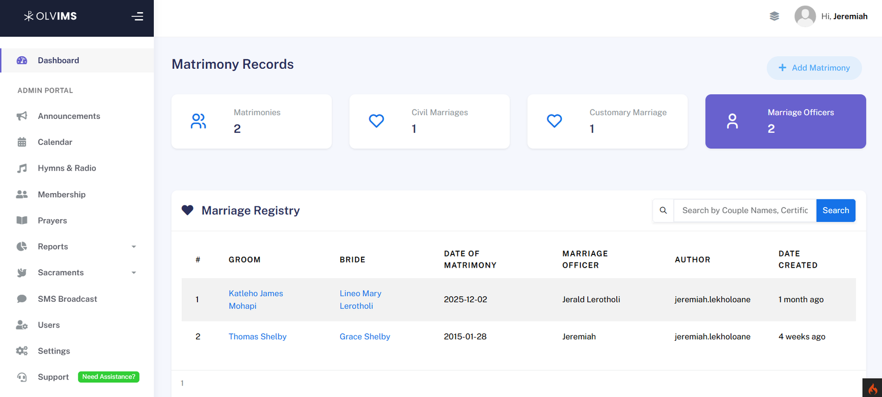This screenshot has width=882, height=397.
Task: Click the Settings gears icon
Action: (22, 351)
